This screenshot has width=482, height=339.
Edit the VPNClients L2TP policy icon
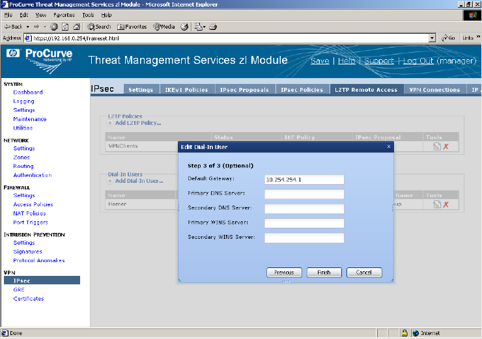point(437,146)
